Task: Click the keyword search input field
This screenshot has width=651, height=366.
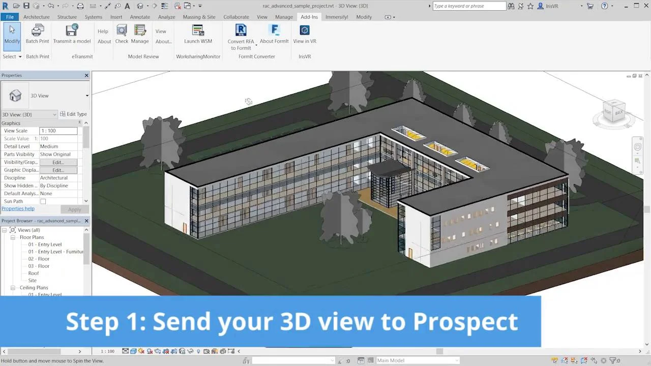Action: tap(469, 6)
